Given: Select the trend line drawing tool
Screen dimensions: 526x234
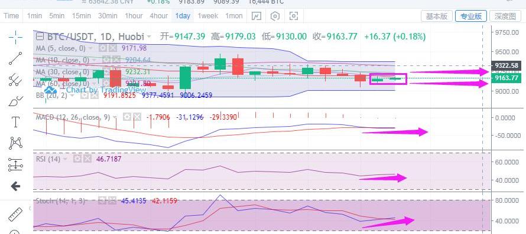Looking at the screenshot, I should tap(16, 58).
